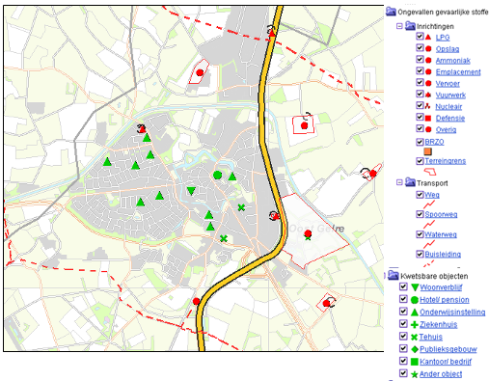
Task: Select the Kwetsbare objecten tree row
Action: [428, 276]
